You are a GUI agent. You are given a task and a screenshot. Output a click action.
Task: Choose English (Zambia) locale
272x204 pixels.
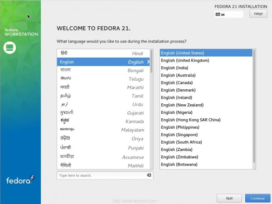(206, 150)
